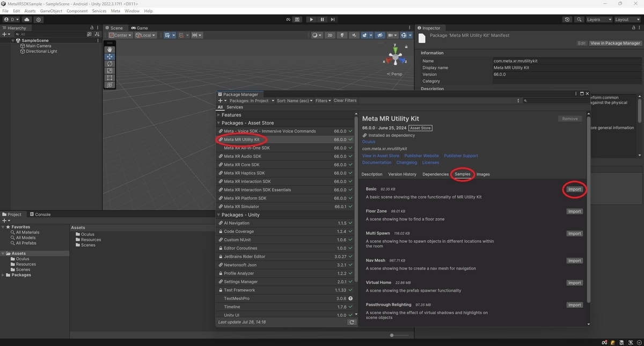The height and width of the screenshot is (346, 644).
Task: Toggle the Scene gizmos icon
Action: (x=405, y=35)
